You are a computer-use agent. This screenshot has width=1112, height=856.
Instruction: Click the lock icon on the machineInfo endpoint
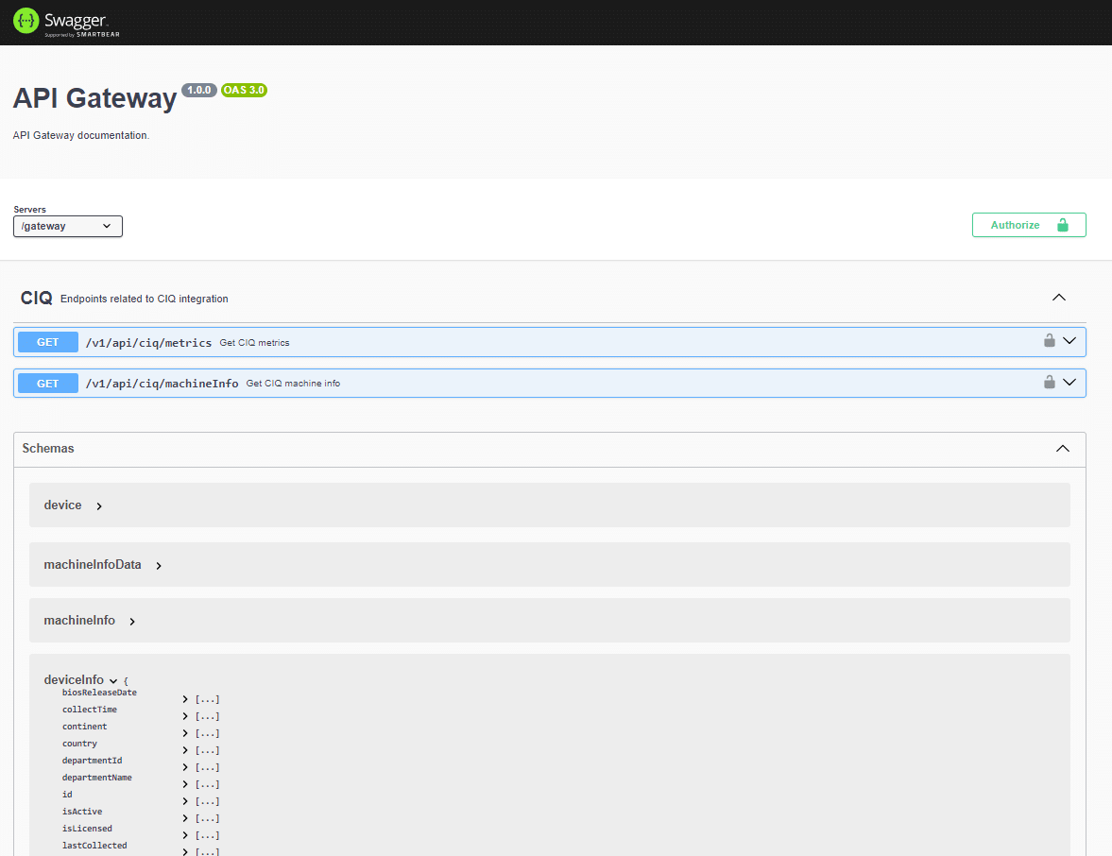pyautogui.click(x=1049, y=383)
